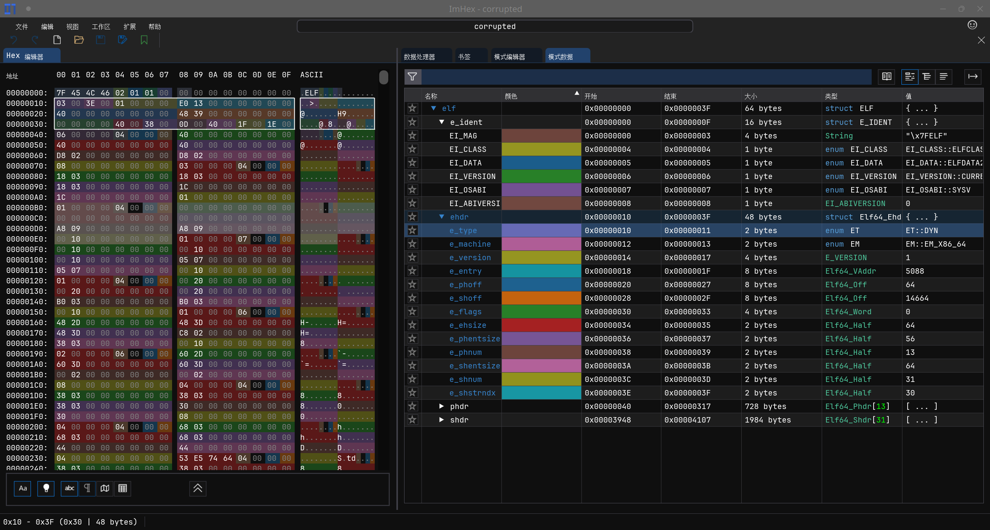Screen dimensions: 990x530
Task: Click the 名称 column header
Action: [x=431, y=96]
